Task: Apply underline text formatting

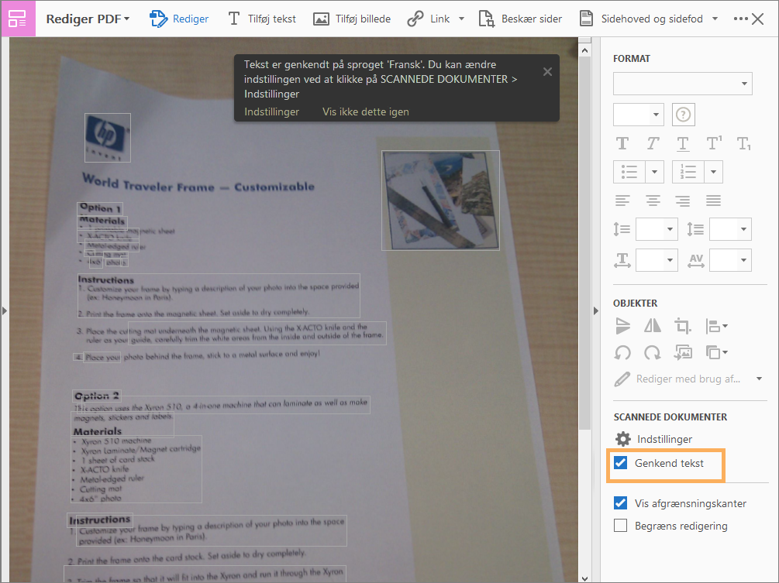Action: [x=683, y=143]
